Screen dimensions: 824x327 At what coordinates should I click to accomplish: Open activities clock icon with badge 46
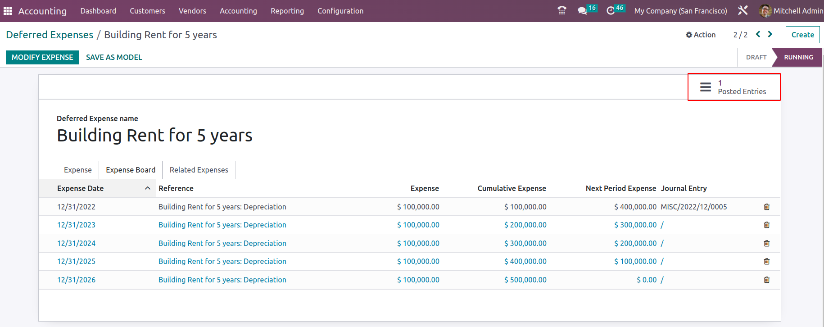[616, 10]
